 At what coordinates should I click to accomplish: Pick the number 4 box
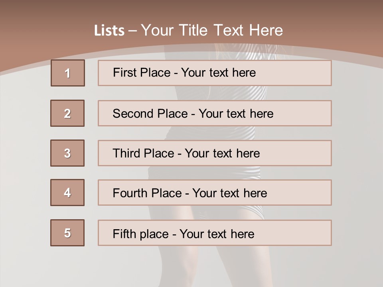click(67, 193)
